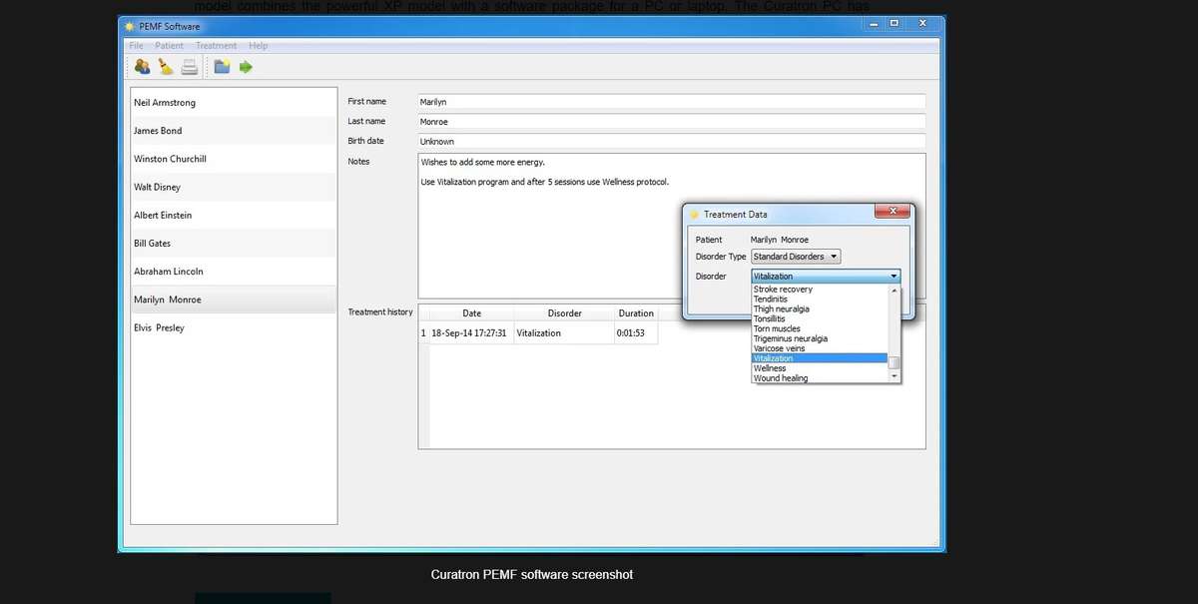Click the First name field containing Marilyn
Viewport: 1198px width, 604px height.
[x=671, y=101]
